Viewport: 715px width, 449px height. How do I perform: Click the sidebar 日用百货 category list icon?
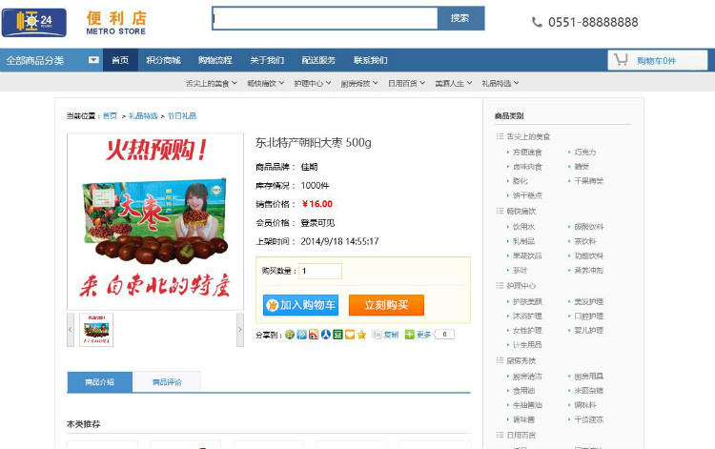click(500, 435)
